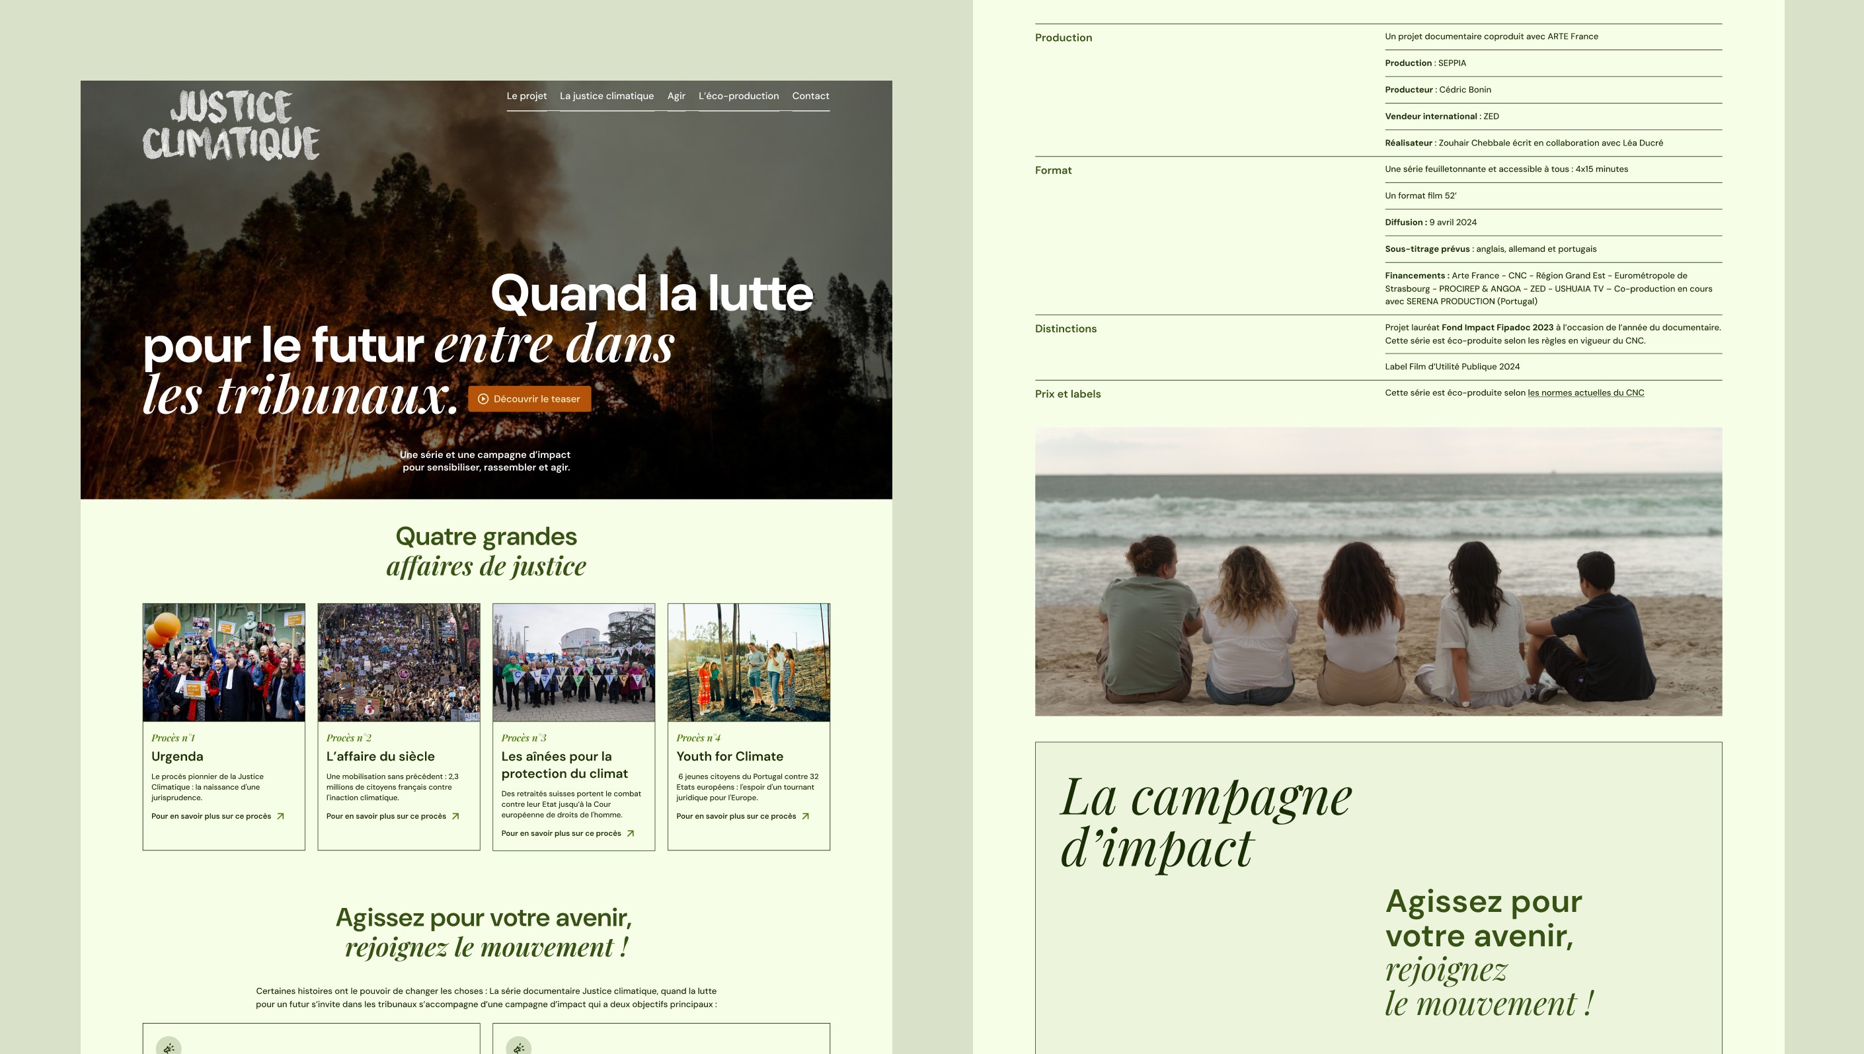Click the play icon in teaser button
This screenshot has width=1864, height=1054.
[x=483, y=399]
